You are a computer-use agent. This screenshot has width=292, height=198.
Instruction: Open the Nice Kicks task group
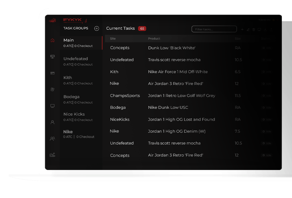click(78, 117)
